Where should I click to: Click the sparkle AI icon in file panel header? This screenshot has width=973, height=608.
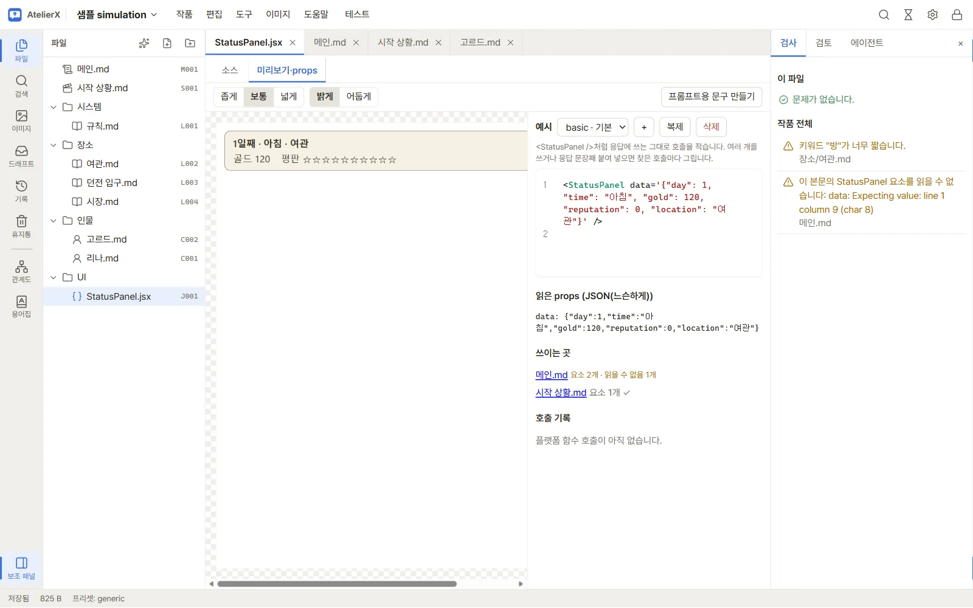(x=144, y=43)
